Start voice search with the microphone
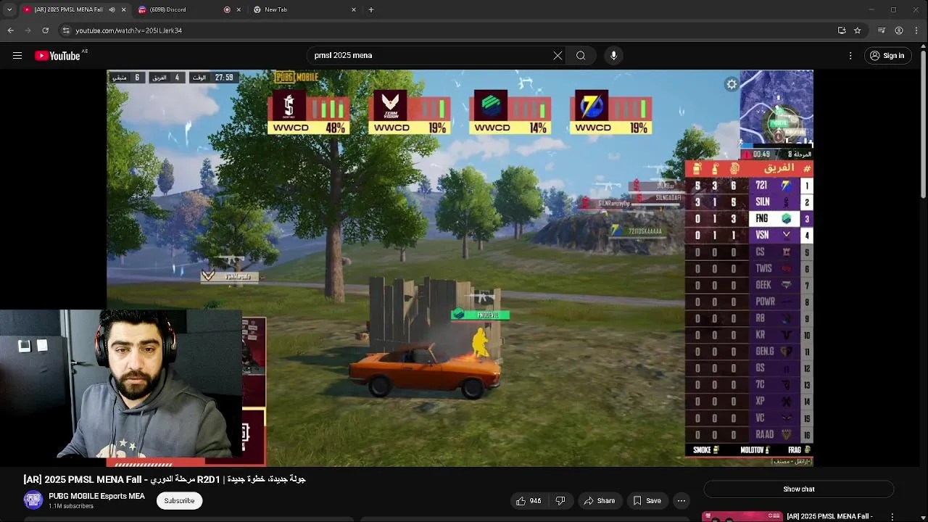 pos(613,56)
